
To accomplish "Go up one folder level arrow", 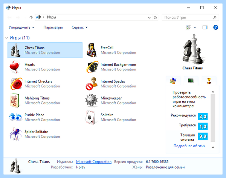I will click(x=31, y=17).
